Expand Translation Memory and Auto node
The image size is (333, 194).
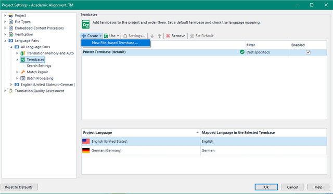pos(17,53)
